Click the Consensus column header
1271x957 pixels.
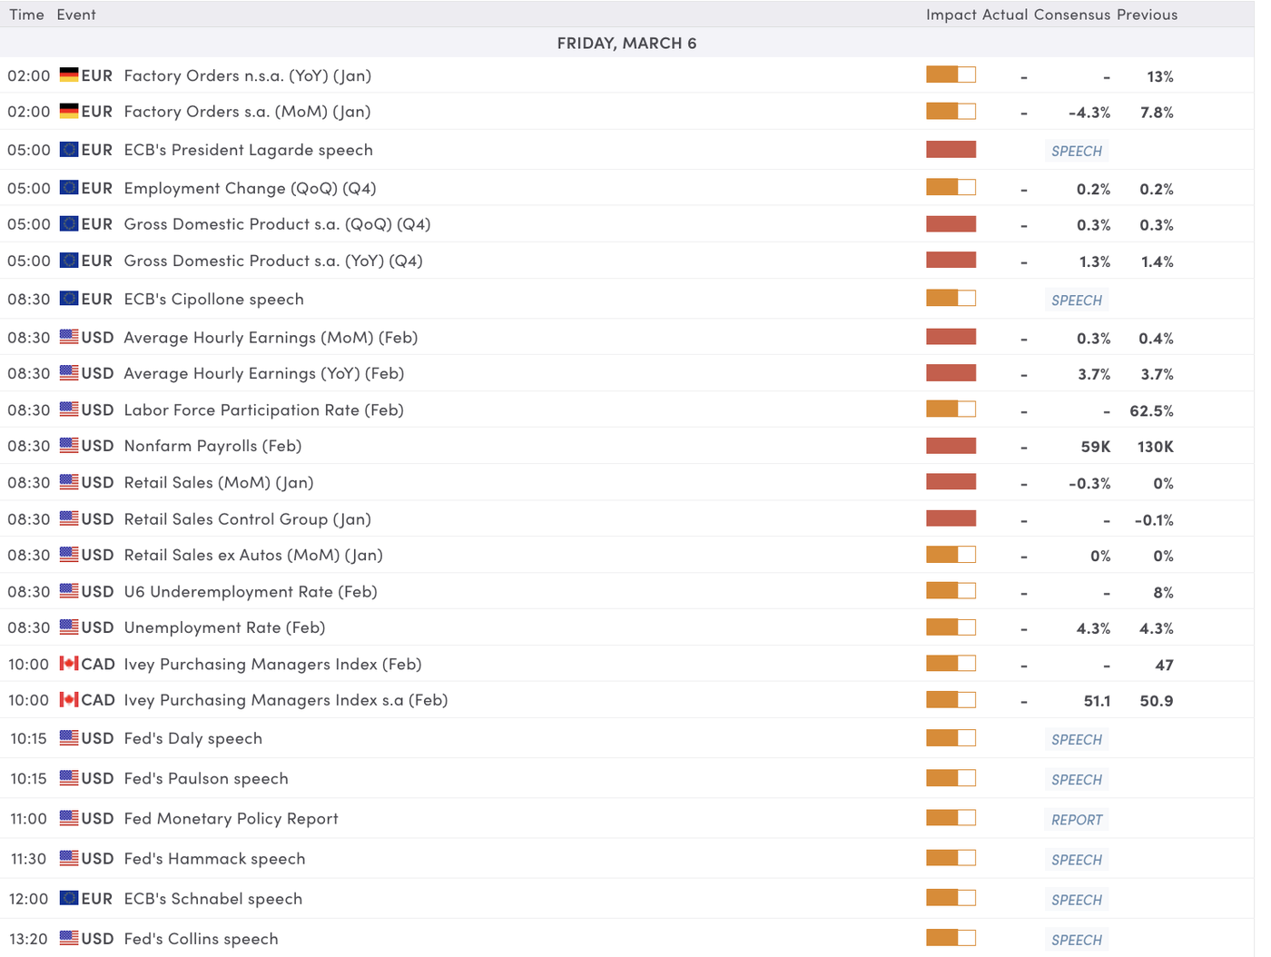coord(1072,15)
